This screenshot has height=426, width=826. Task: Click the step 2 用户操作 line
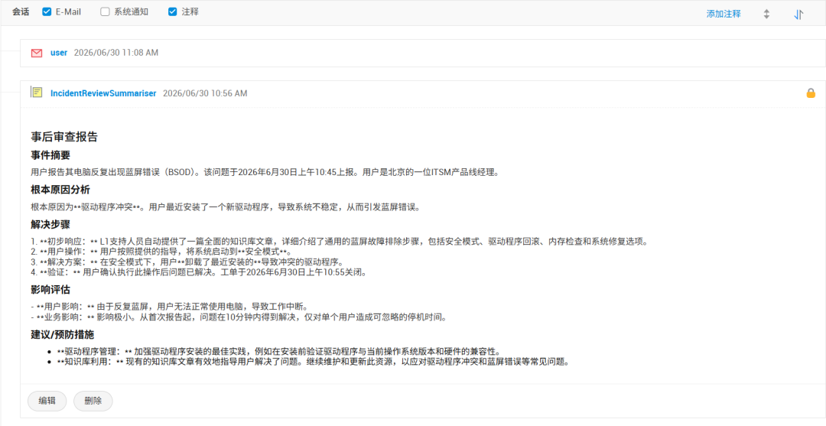click(161, 252)
